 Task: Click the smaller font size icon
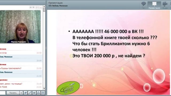click(x=40, y=7)
